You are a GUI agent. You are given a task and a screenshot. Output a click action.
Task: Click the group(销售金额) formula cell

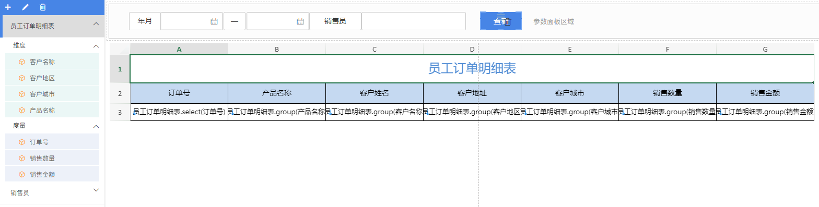(x=765, y=112)
